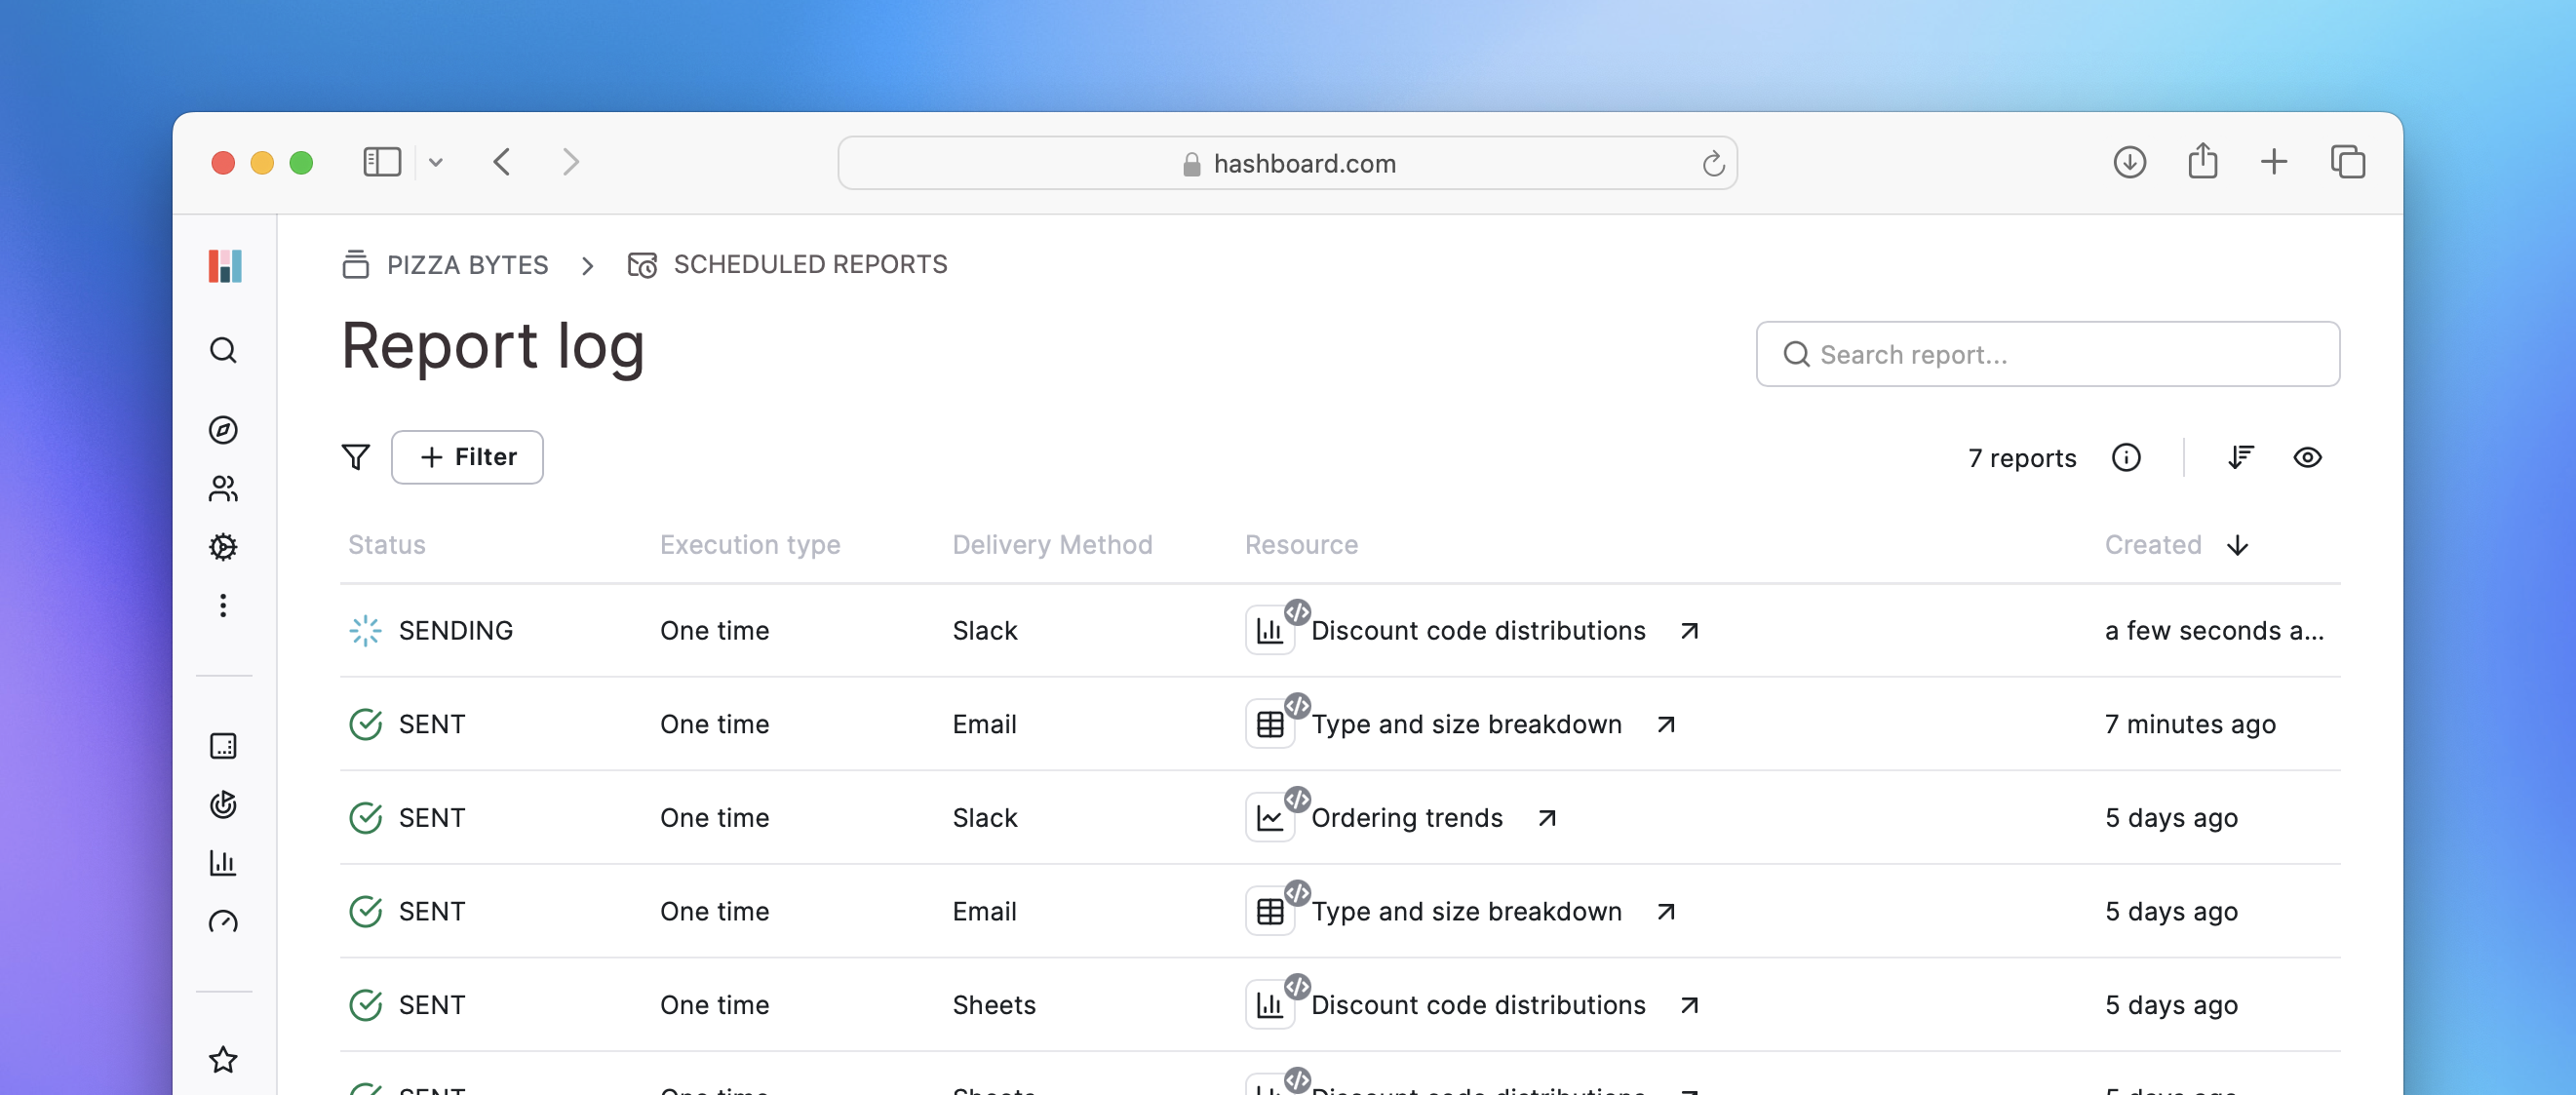The height and width of the screenshot is (1095, 2576).
Task: Toggle column visibility with the eye icon
Action: coord(2307,457)
